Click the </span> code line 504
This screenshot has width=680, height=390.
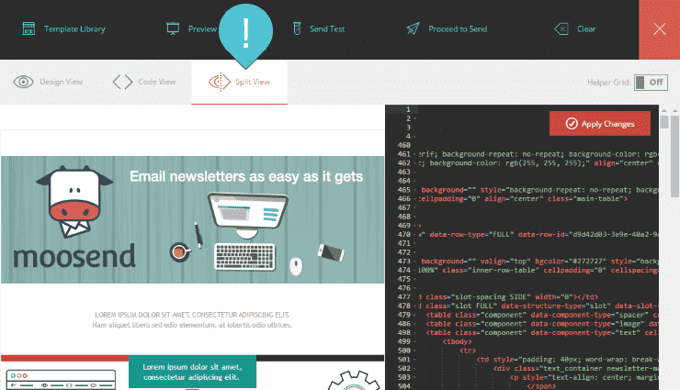[541, 386]
